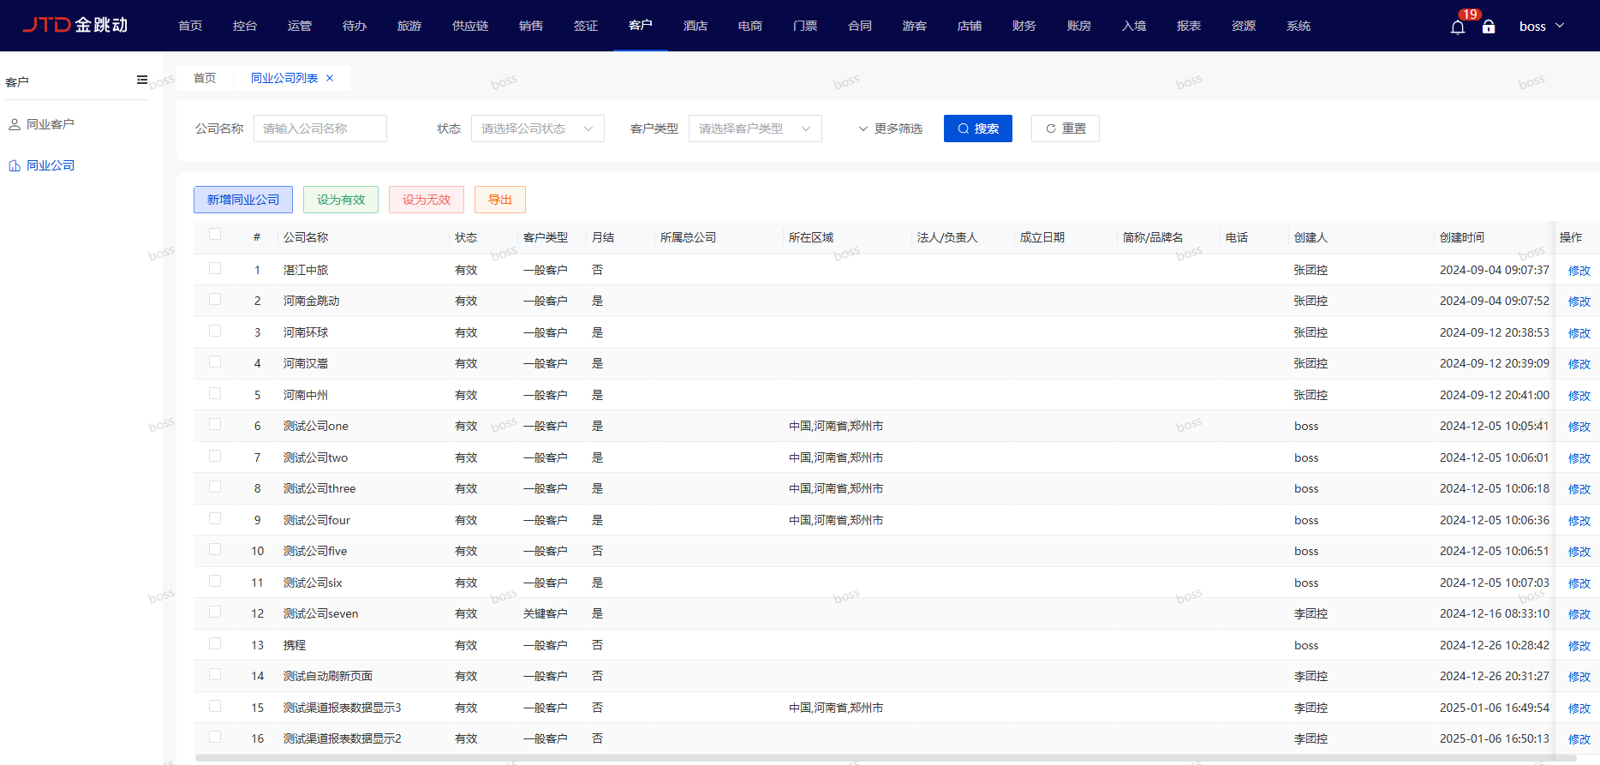Select the header select-all checkbox
This screenshot has width=1600, height=765.
tap(215, 235)
